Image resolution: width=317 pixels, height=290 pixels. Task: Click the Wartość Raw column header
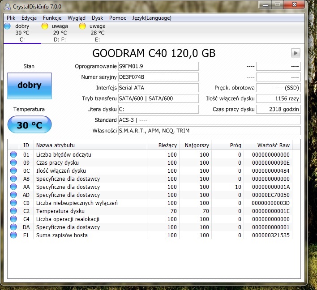(268, 145)
